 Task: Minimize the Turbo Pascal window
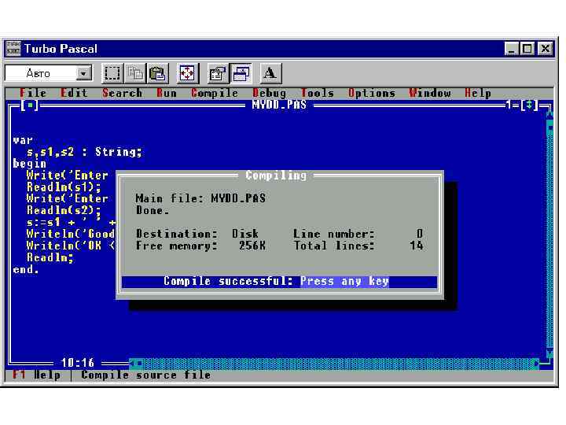pyautogui.click(x=512, y=49)
